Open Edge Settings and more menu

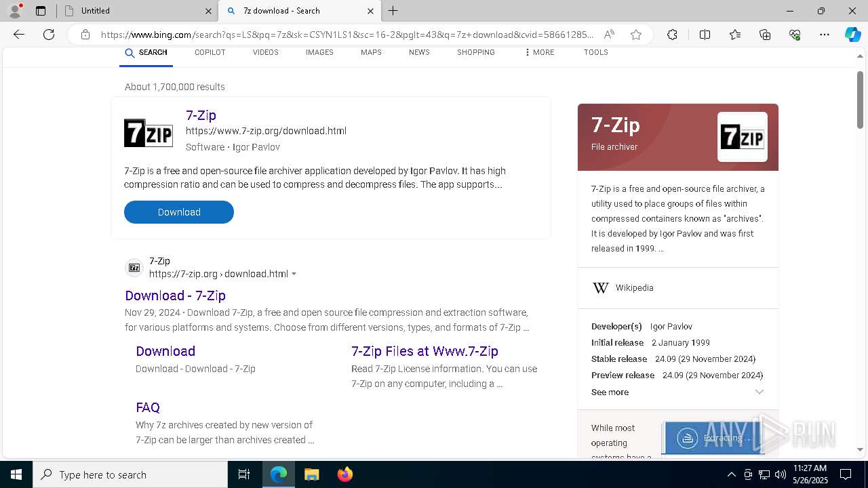coord(825,35)
